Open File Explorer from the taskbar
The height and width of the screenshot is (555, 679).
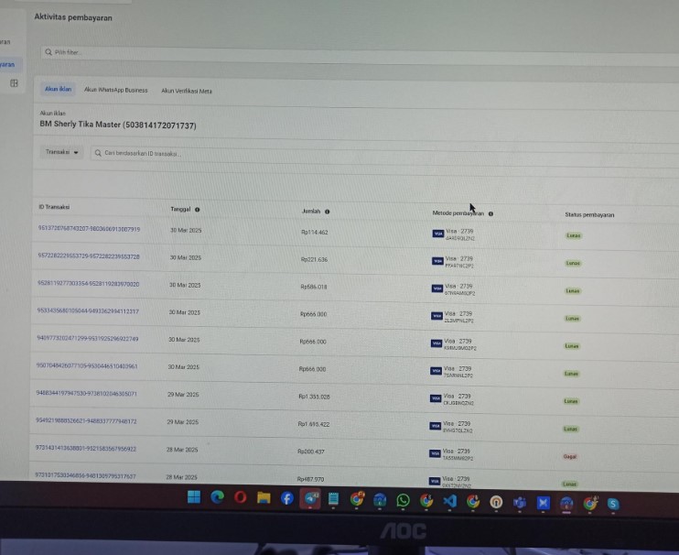click(264, 498)
